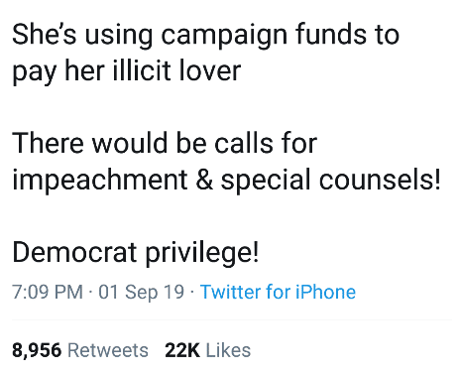Click the "She's using campaign funds to" line
The image size is (459, 373).
[x=205, y=36]
